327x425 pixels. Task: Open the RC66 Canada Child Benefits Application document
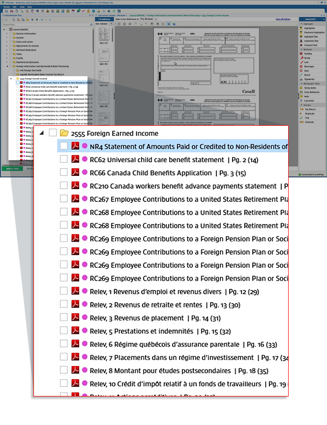tap(150, 173)
